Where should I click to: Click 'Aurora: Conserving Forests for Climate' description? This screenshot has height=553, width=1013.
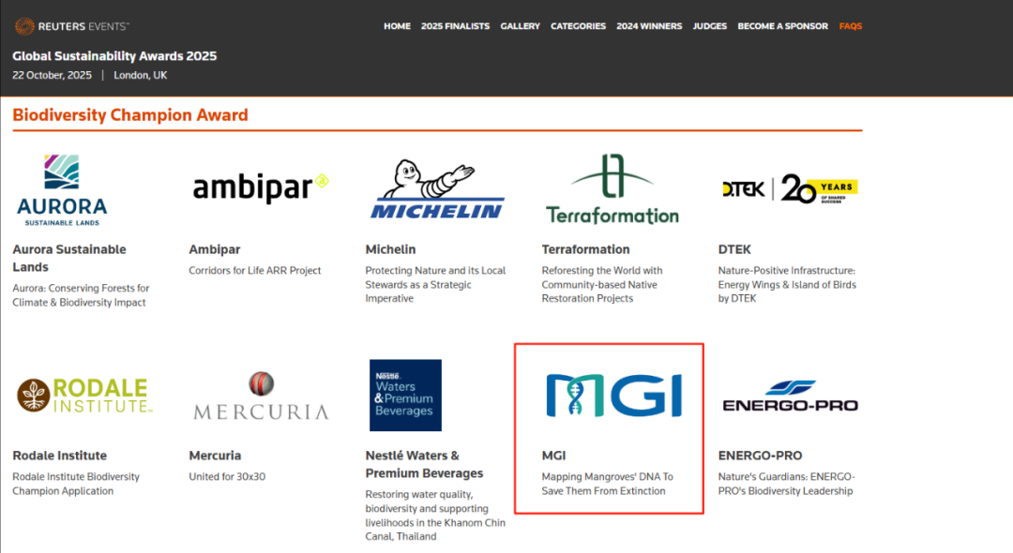(x=81, y=295)
